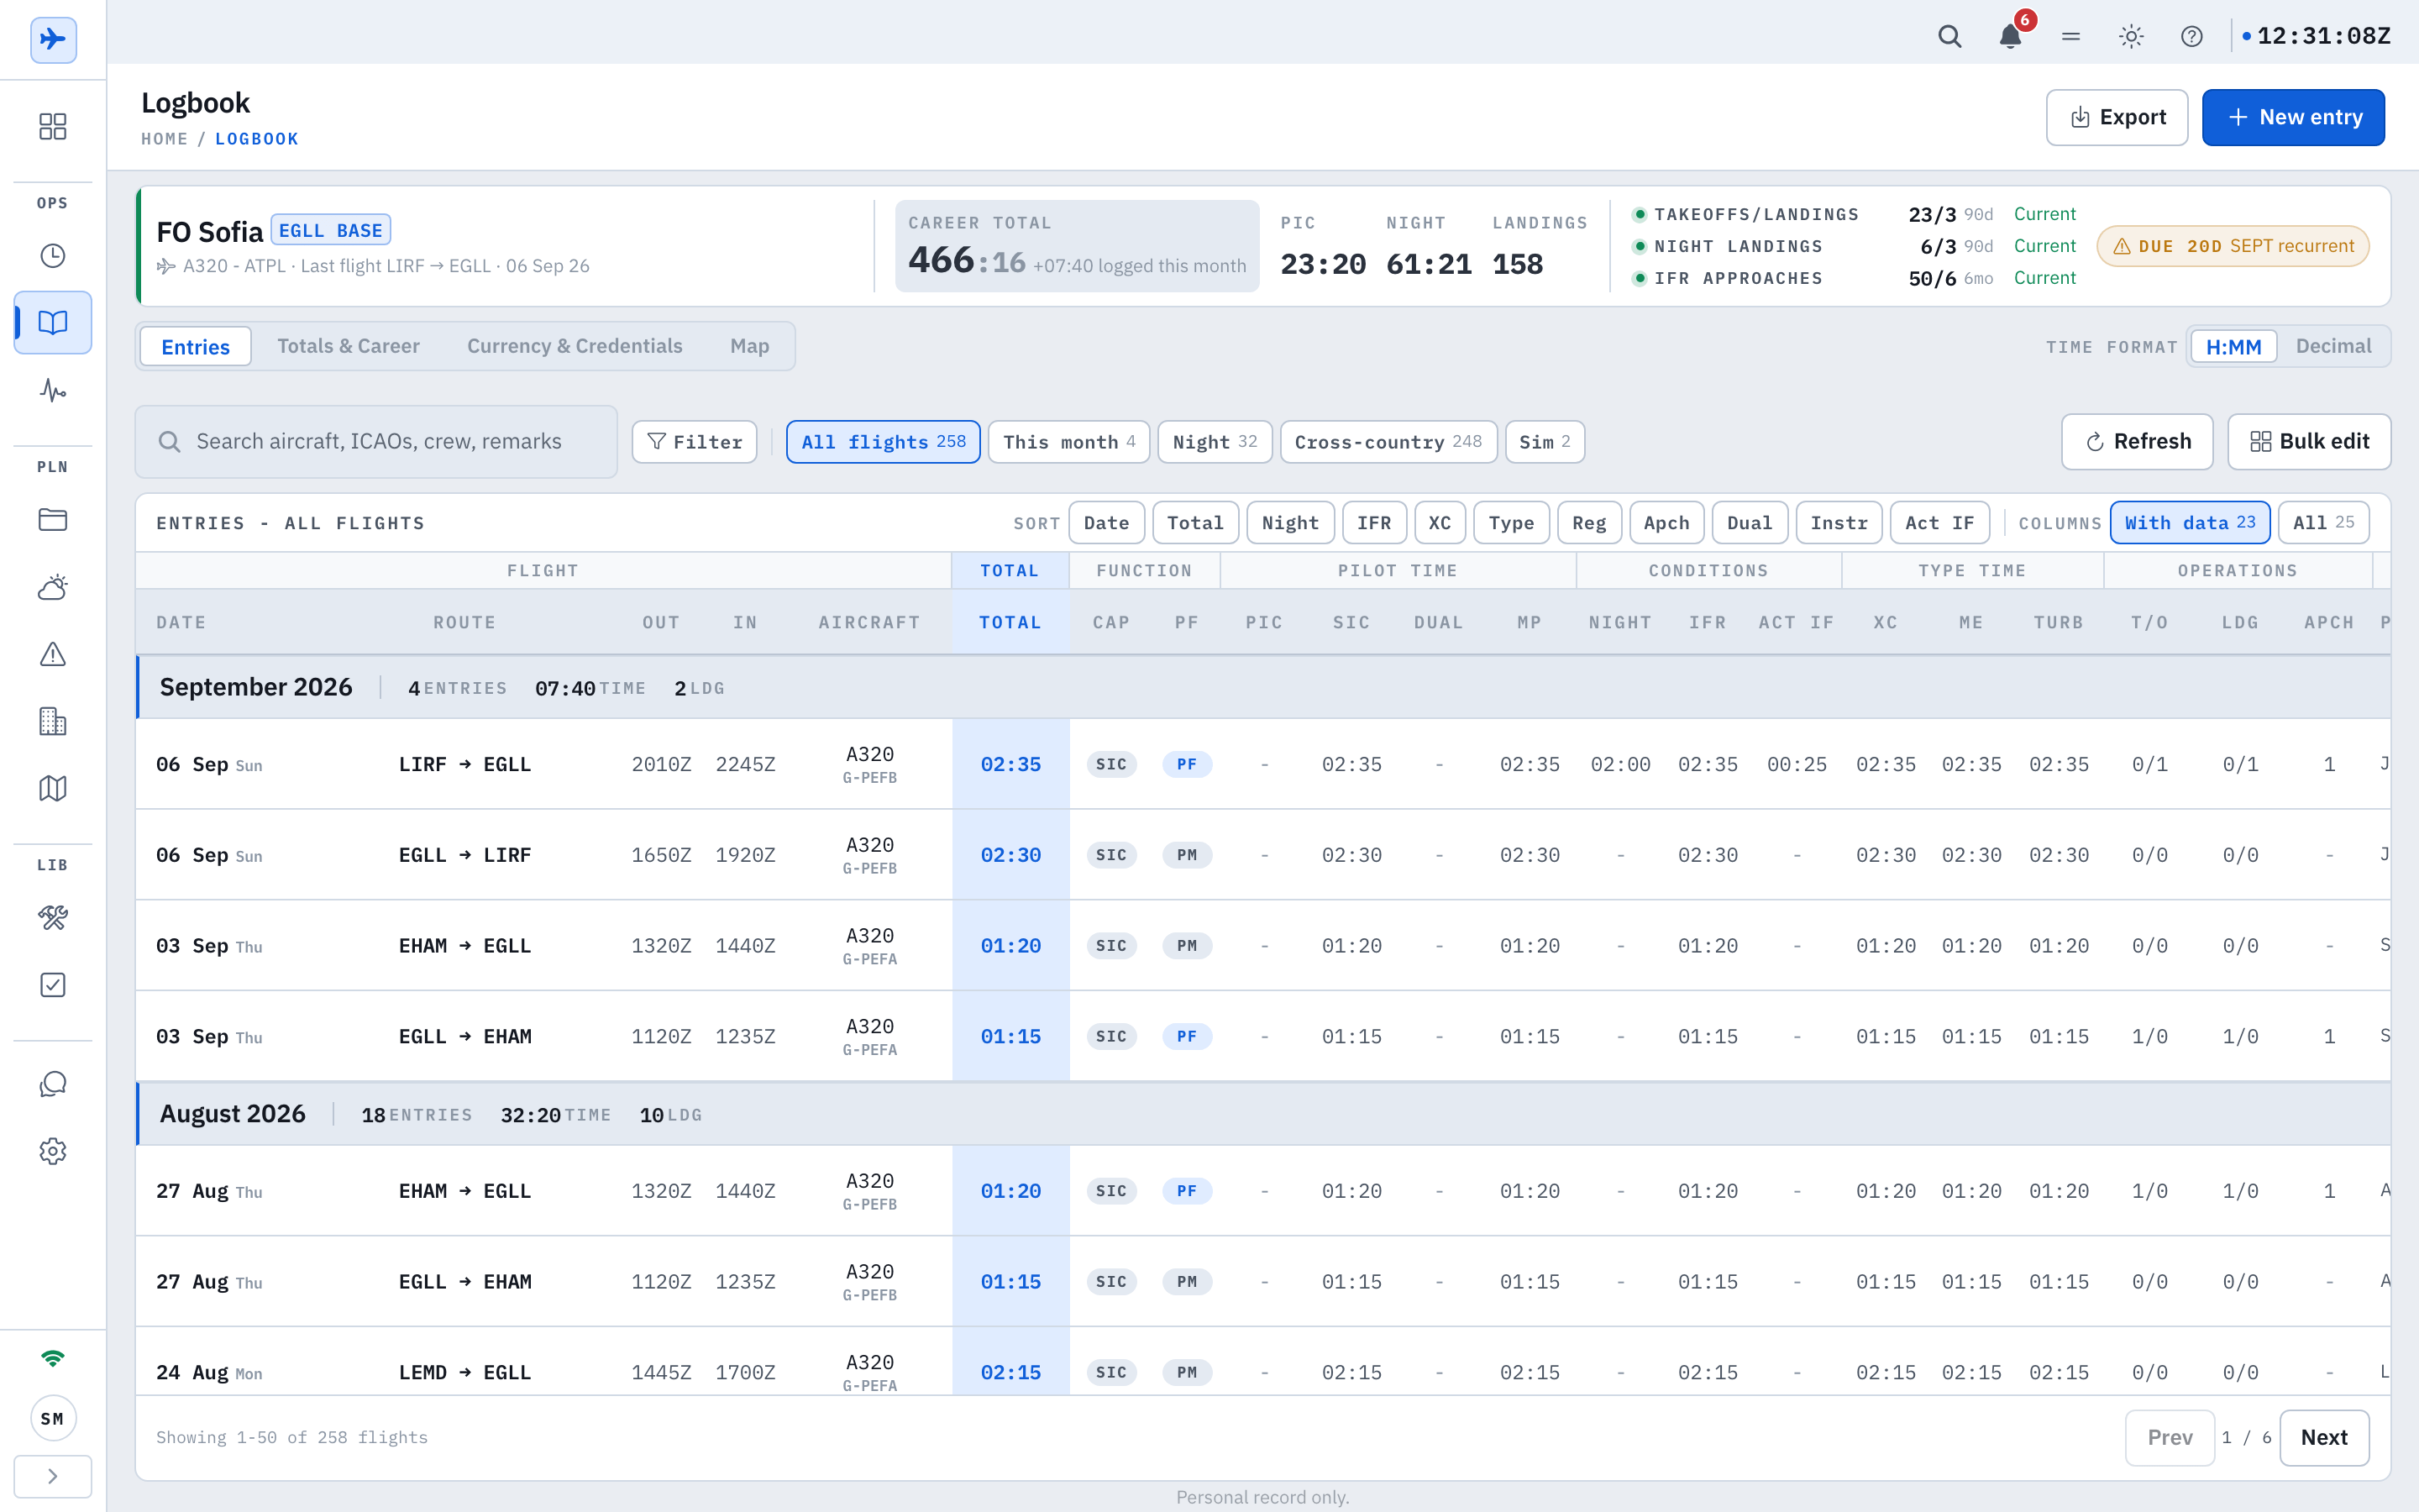
Task: Open notifications bell with 6 badge
Action: pyautogui.click(x=2010, y=37)
